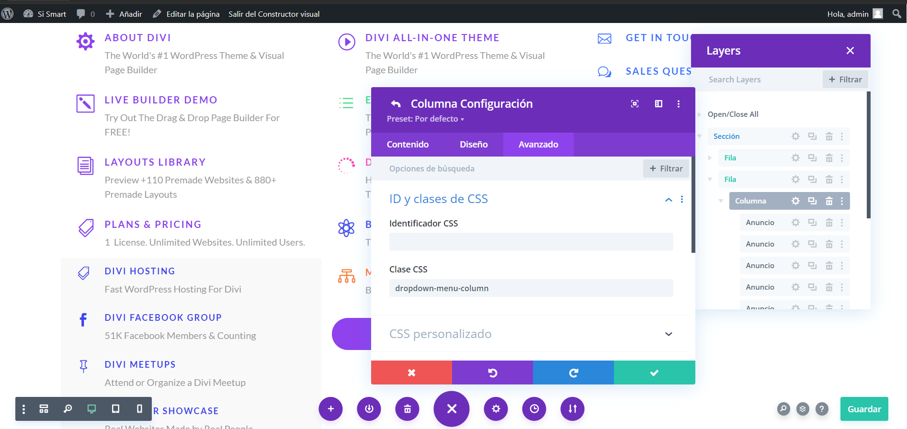Open settings for the Columna layer
This screenshot has height=429, width=907.
[795, 201]
